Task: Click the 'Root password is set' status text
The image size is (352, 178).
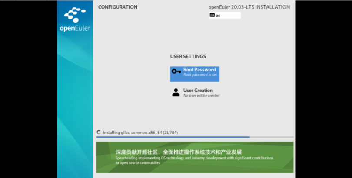Action: pyautogui.click(x=200, y=75)
